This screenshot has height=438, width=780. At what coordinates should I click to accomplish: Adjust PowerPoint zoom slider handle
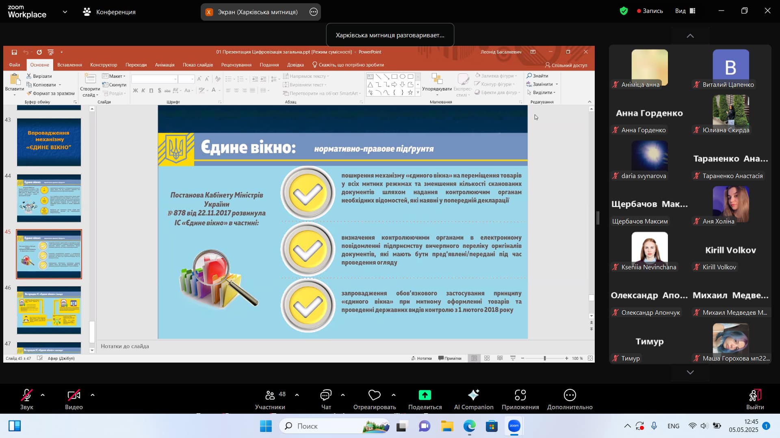(x=545, y=359)
